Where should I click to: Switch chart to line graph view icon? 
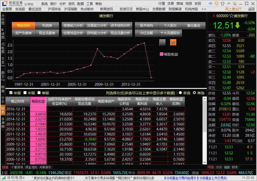click(173, 42)
